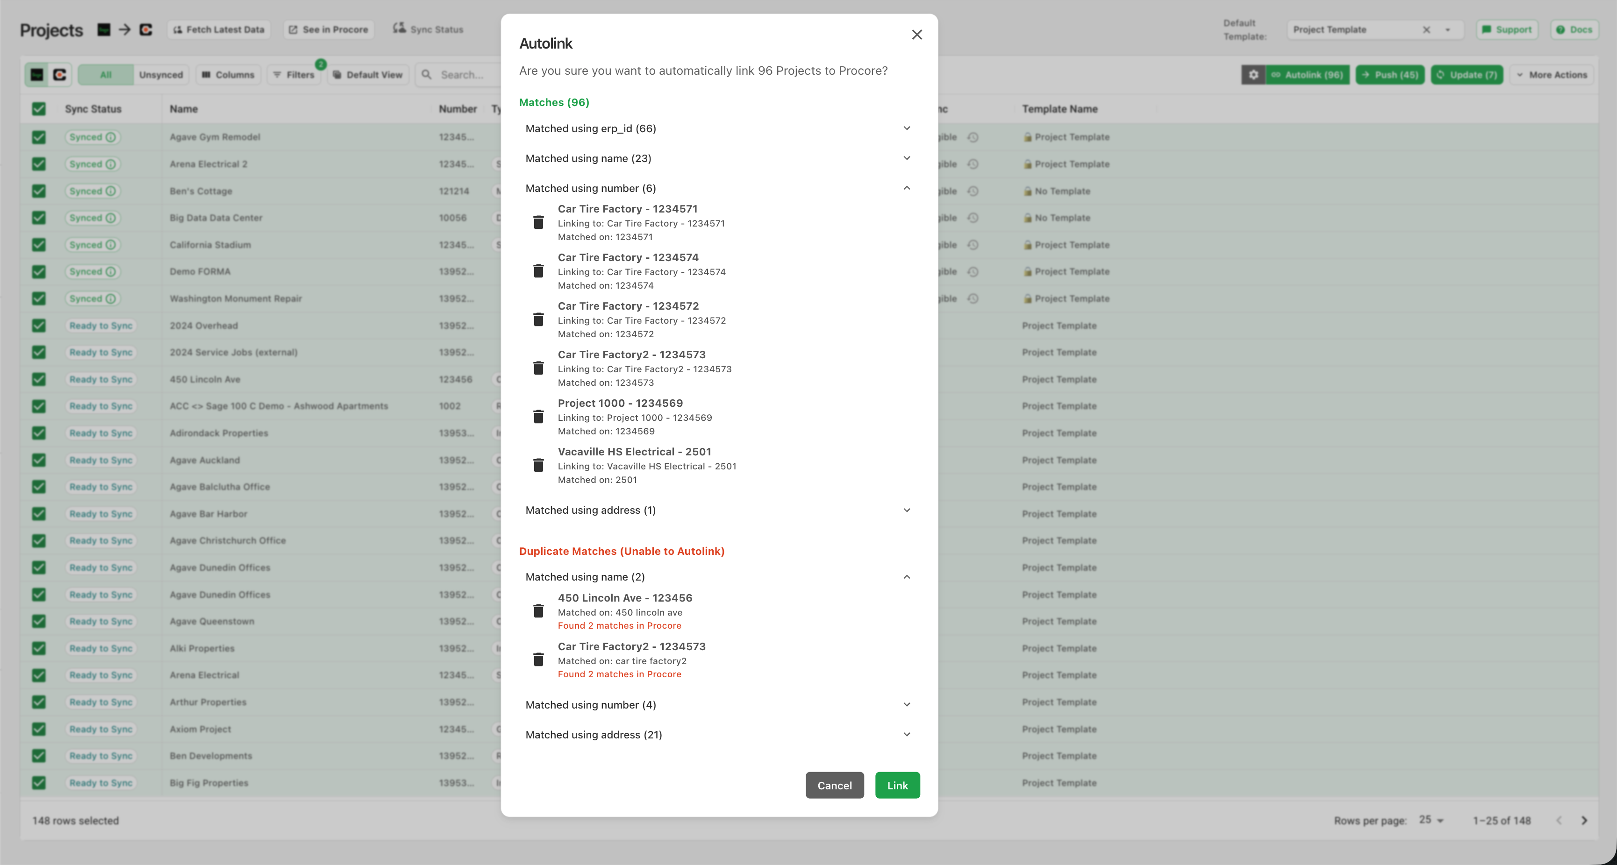1617x865 pixels.
Task: Open the Filters panel
Action: coord(294,75)
